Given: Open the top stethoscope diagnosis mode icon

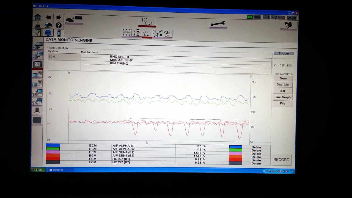Looking at the screenshot, I should pyautogui.click(x=147, y=22).
